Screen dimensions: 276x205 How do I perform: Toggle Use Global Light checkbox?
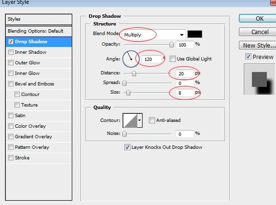click(172, 59)
